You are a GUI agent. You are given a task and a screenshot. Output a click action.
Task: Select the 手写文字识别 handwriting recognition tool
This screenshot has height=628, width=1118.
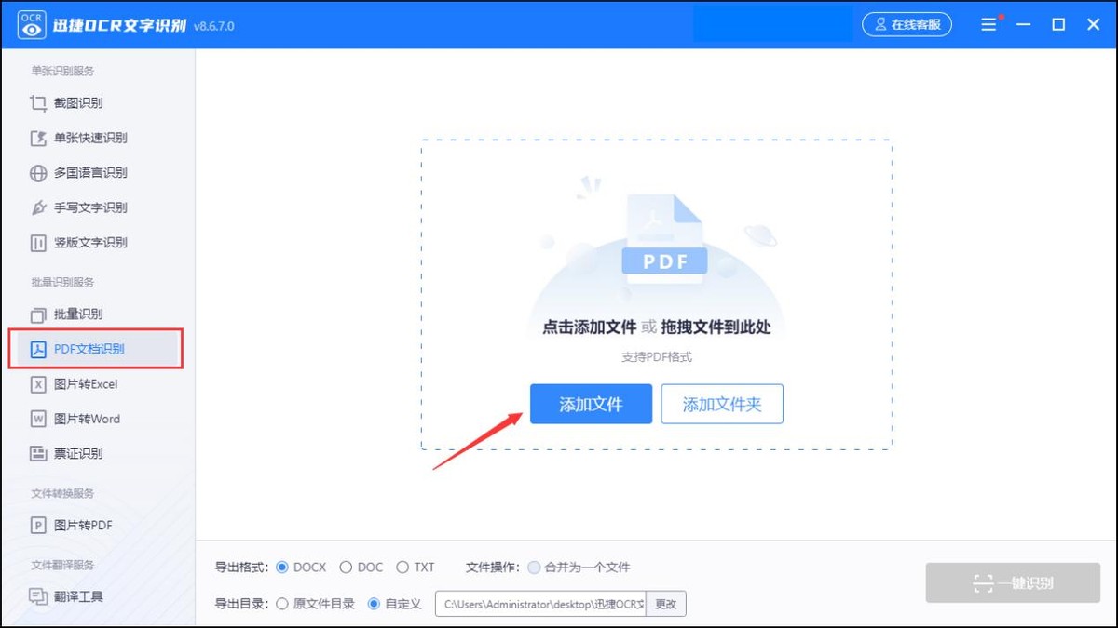pos(84,207)
